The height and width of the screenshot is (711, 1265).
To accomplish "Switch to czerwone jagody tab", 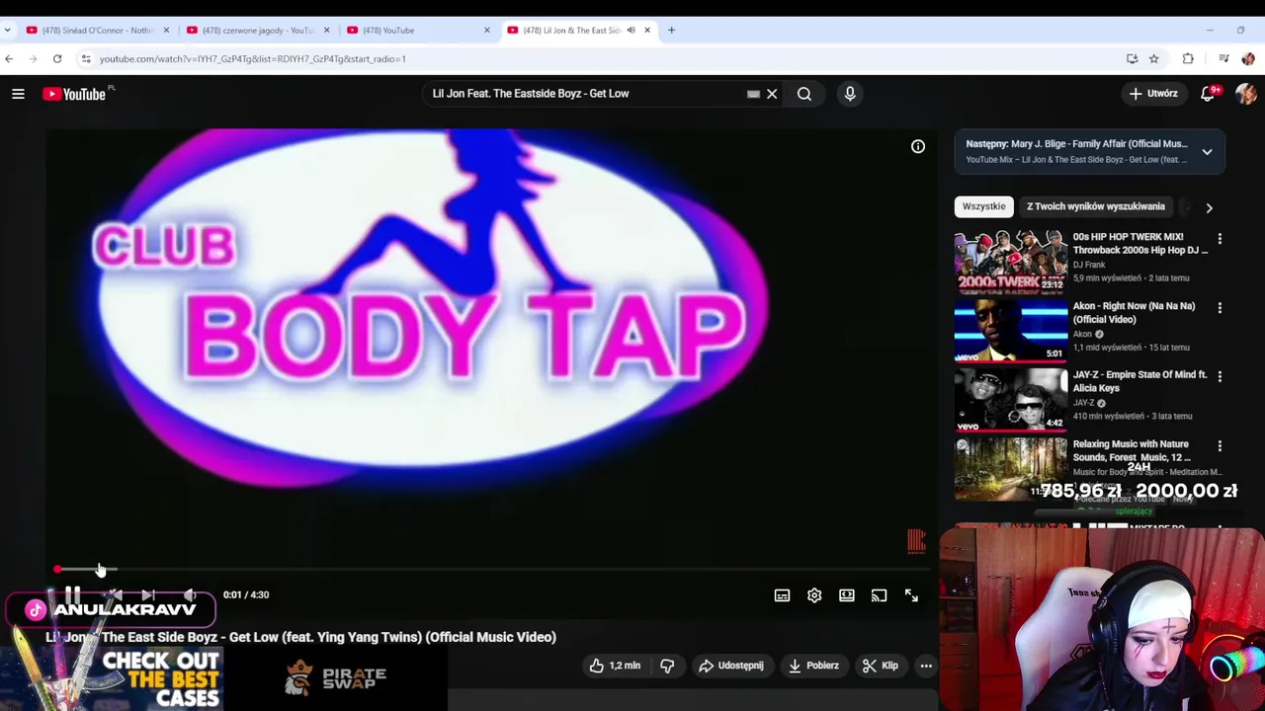I will (259, 31).
